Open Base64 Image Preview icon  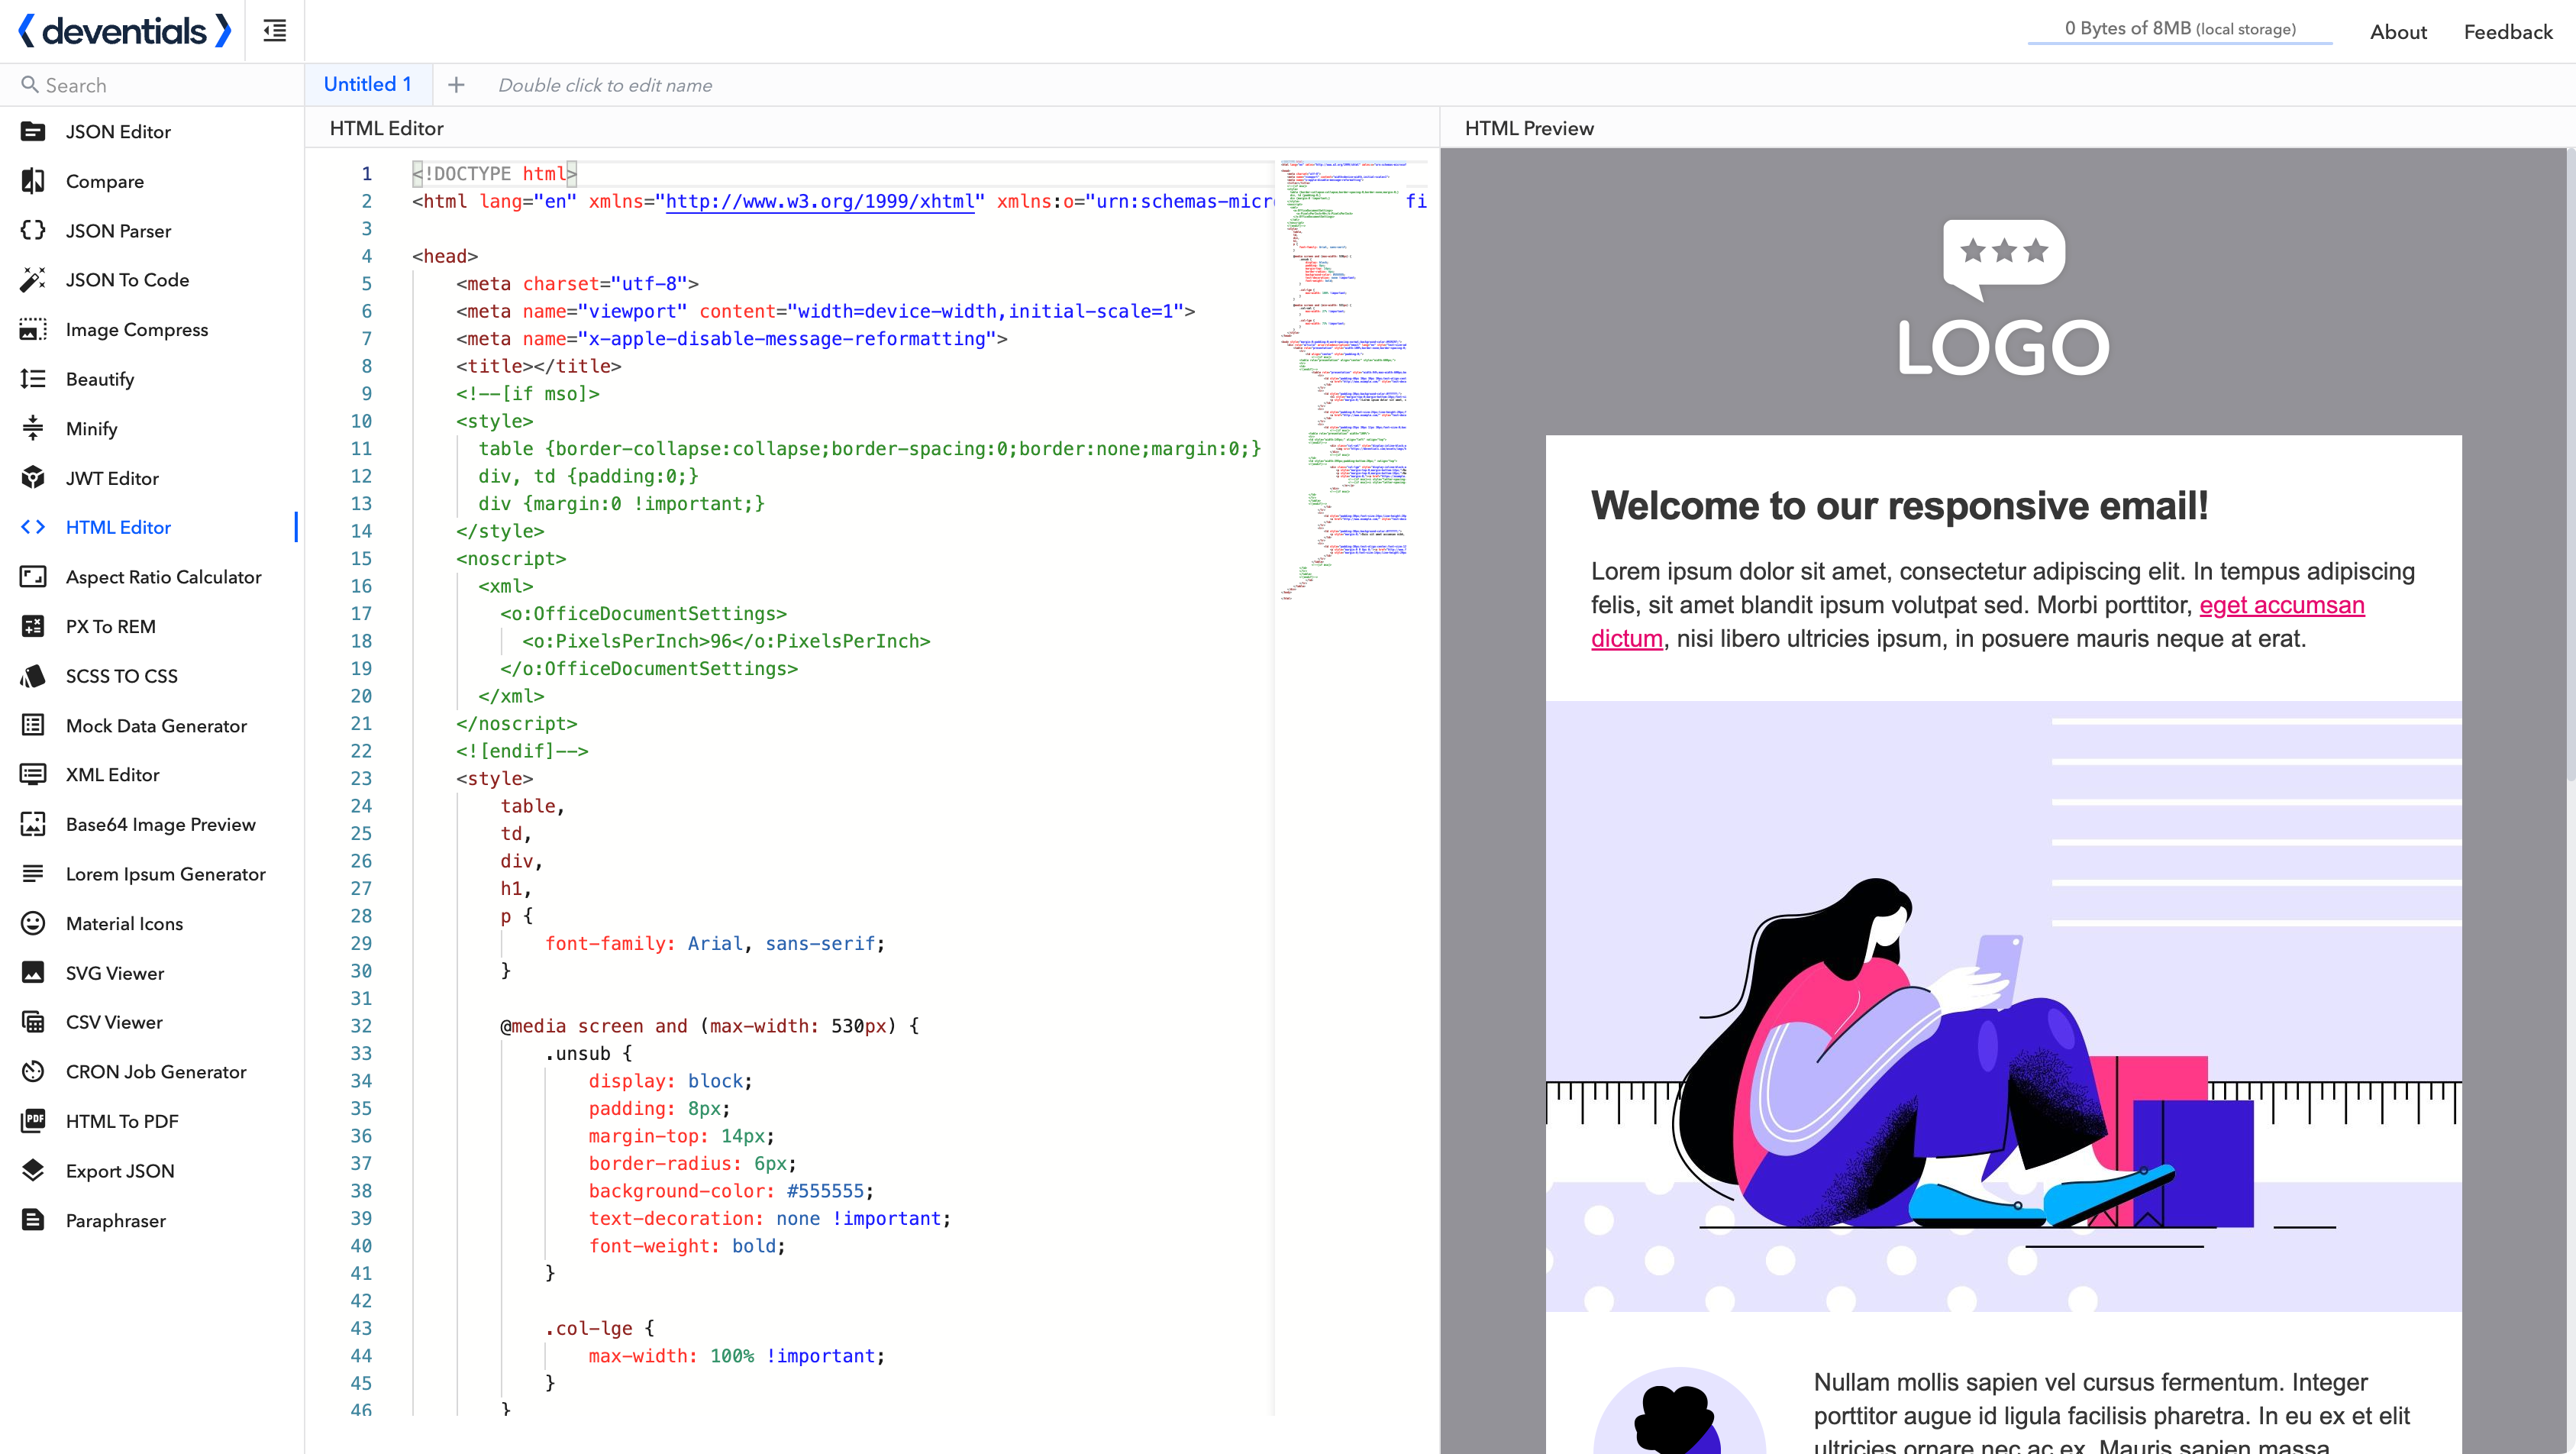(x=33, y=824)
